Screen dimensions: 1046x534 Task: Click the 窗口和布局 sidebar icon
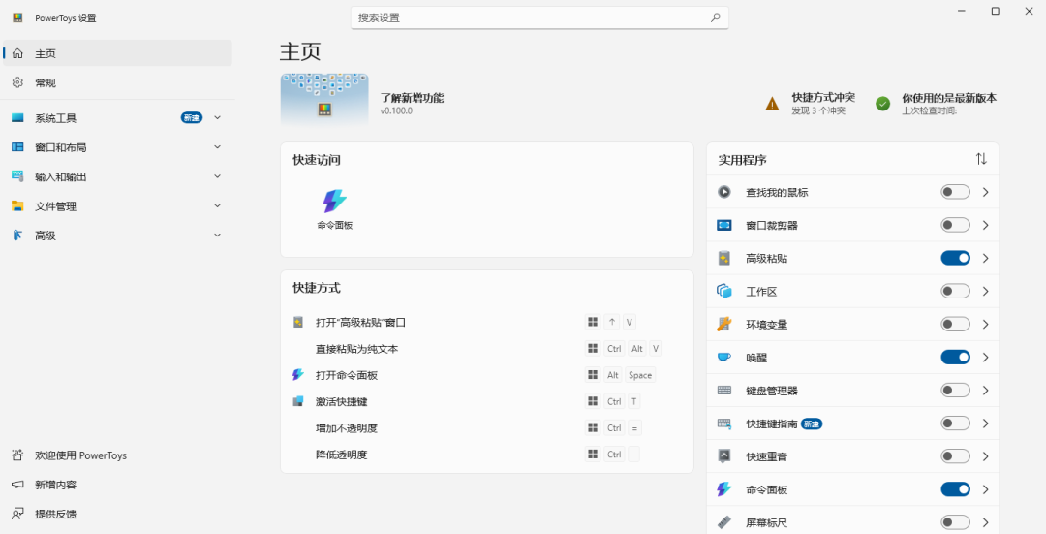(x=18, y=147)
